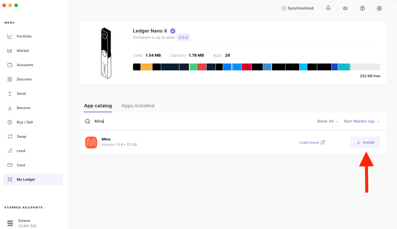397x229 pixels.
Task: Switch to the Apps installed tab
Action: click(x=138, y=106)
